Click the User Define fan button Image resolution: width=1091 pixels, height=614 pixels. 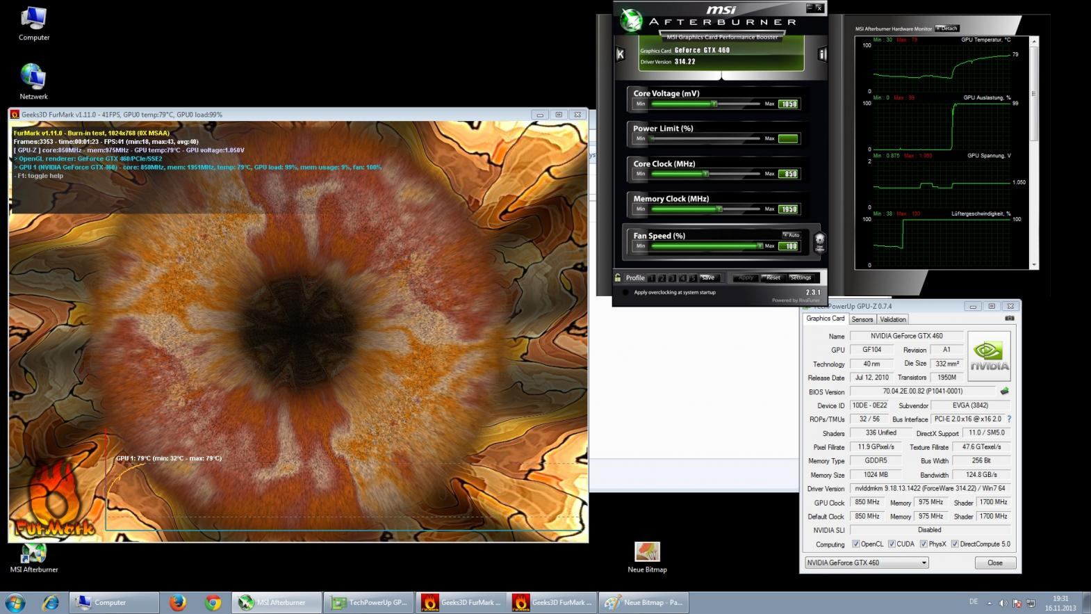click(819, 242)
